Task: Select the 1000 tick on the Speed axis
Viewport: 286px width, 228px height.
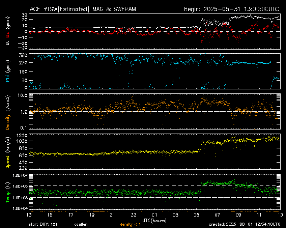Action: (22, 141)
